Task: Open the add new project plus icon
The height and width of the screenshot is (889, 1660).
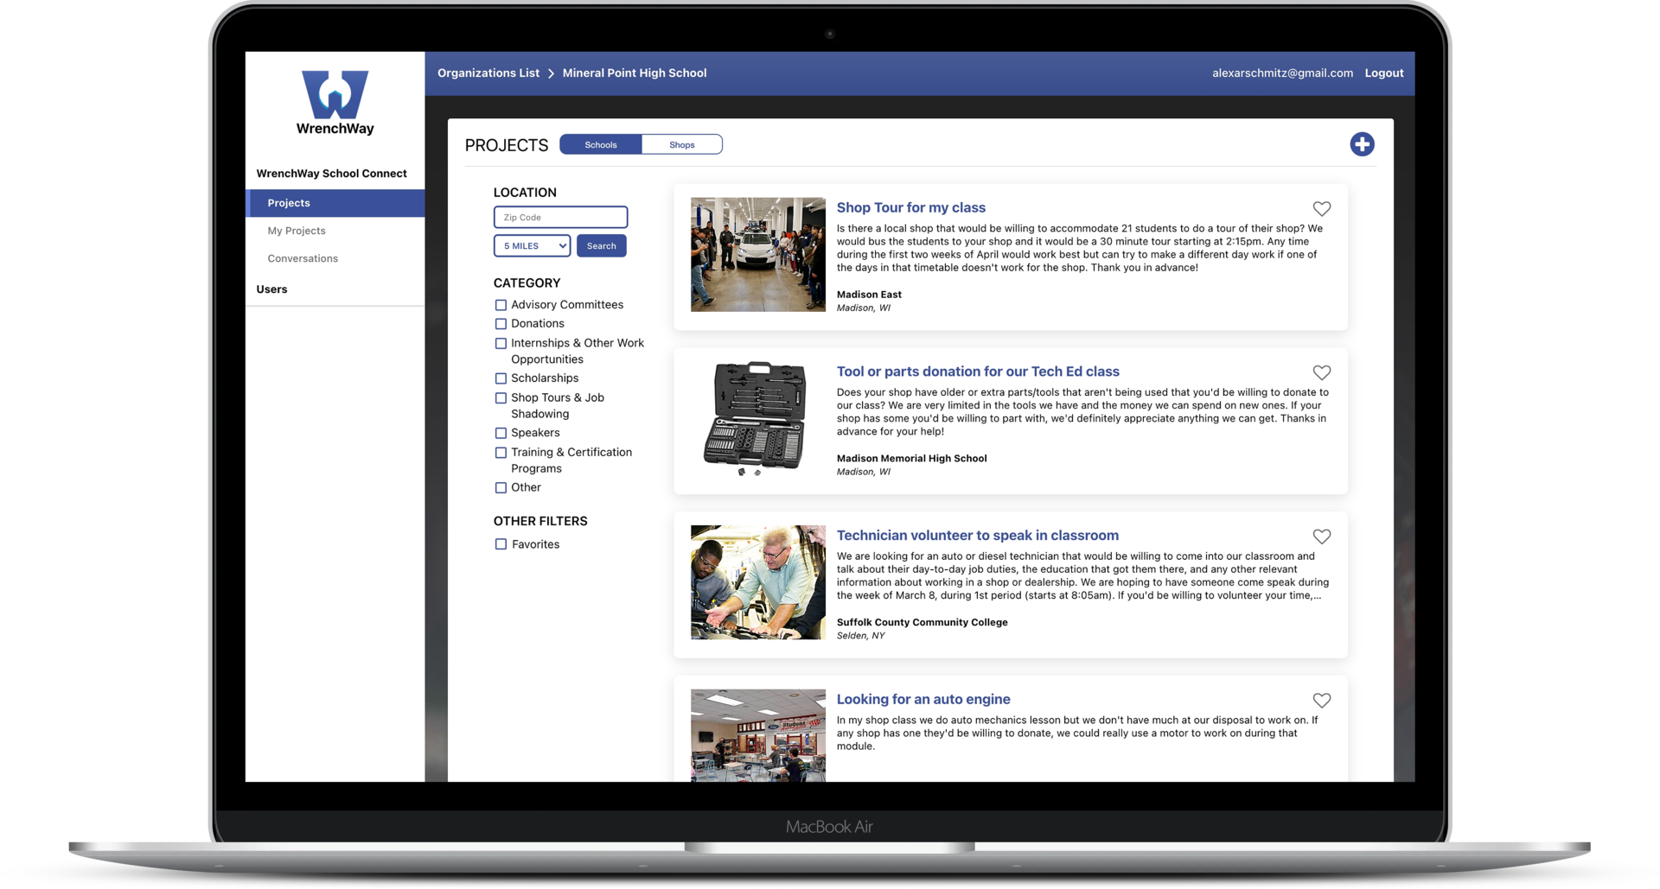Action: 1363,144
